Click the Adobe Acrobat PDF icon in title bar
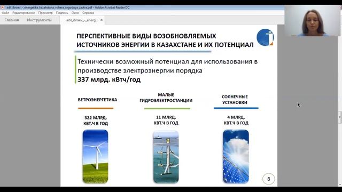The height and width of the screenshot is (192, 342). (2, 7)
